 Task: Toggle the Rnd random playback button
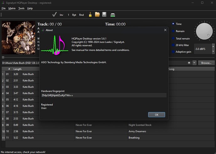tap(81, 15)
